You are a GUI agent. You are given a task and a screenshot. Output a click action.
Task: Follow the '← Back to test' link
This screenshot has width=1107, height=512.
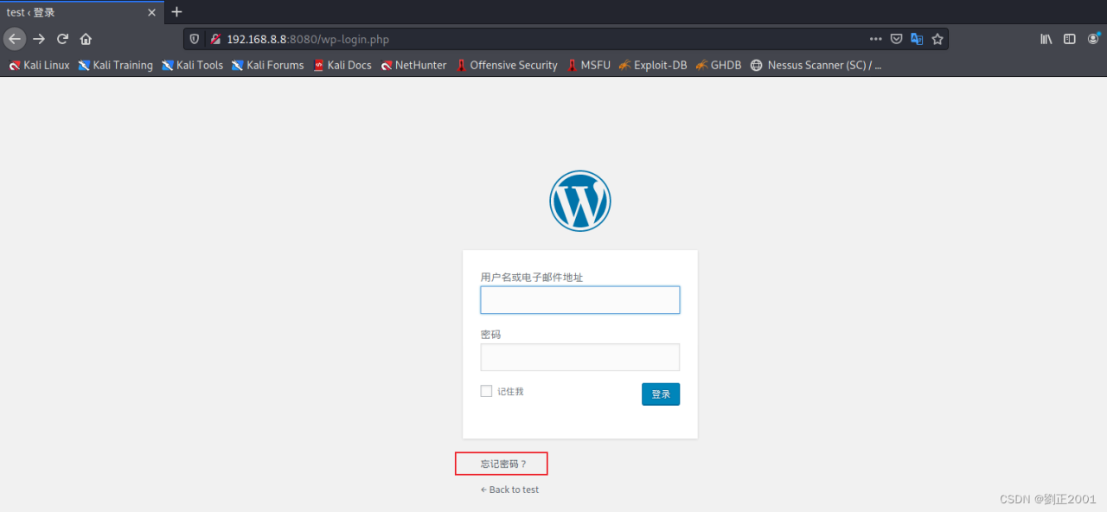pyautogui.click(x=509, y=490)
